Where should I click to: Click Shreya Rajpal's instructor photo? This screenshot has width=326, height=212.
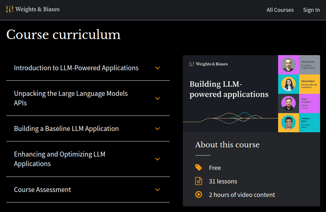(288, 84)
